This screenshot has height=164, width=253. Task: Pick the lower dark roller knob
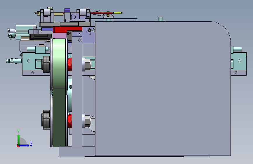(46, 120)
